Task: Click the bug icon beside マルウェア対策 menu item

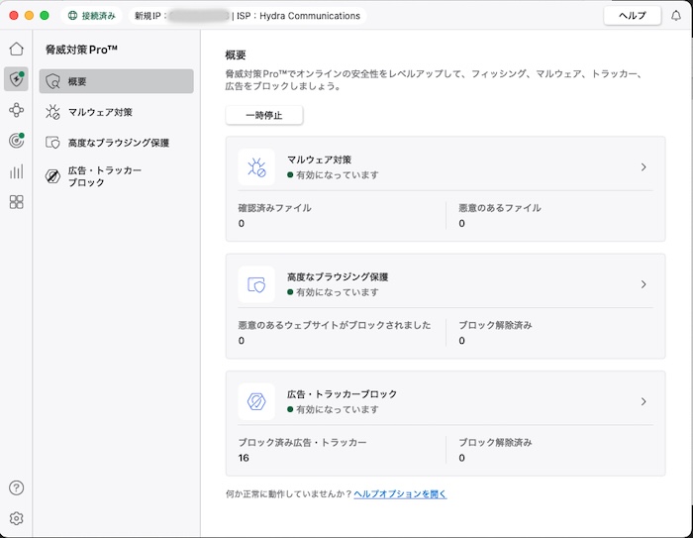Action: [52, 112]
